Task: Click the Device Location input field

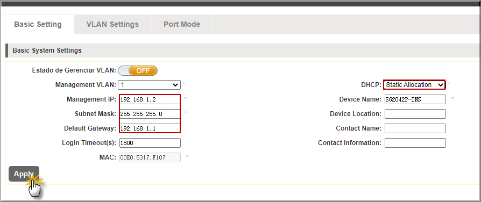Action: 415,114
